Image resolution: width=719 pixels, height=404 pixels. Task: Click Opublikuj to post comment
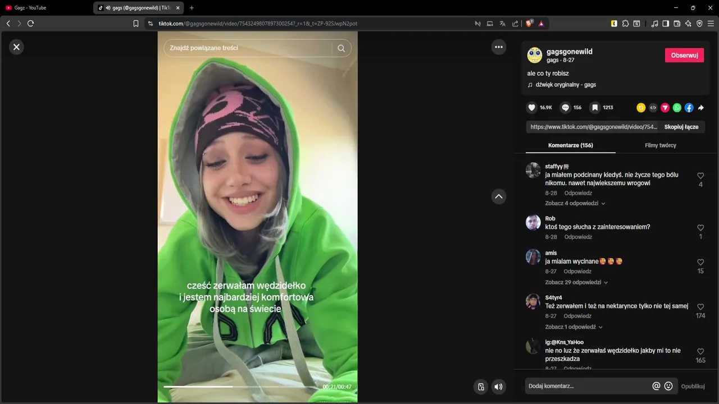(x=693, y=386)
